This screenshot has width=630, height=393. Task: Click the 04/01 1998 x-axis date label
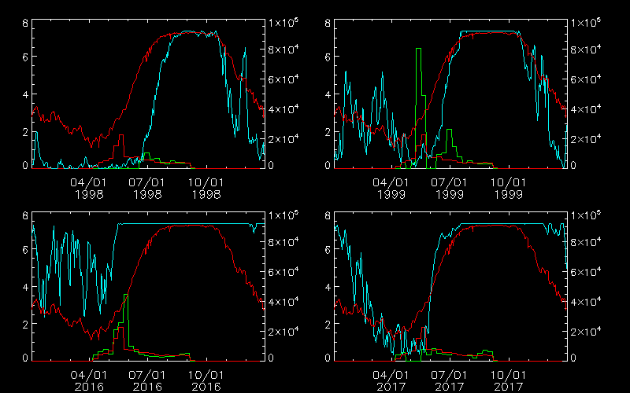pos(91,187)
